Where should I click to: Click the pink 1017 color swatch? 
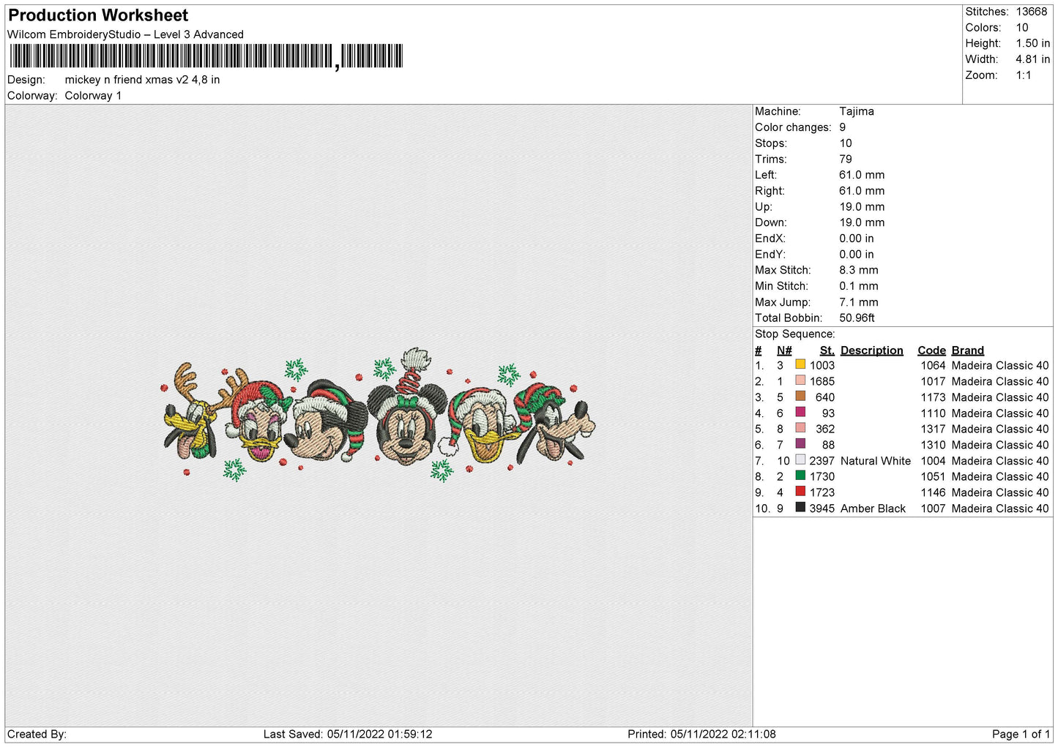point(800,380)
